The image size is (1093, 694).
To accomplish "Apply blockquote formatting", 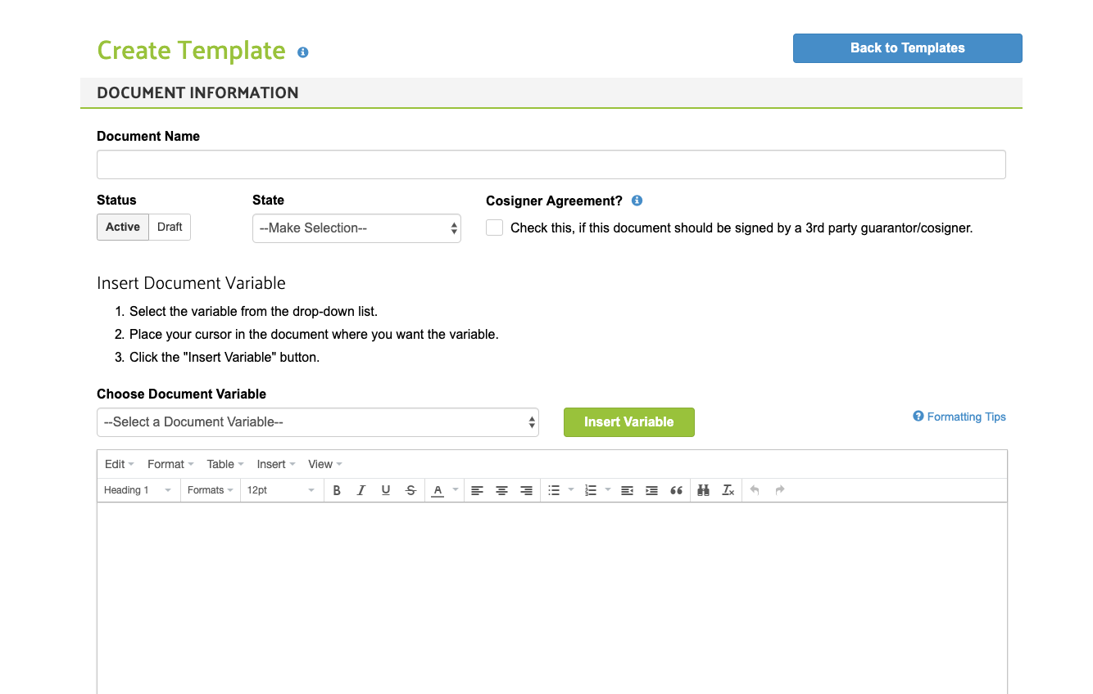I will click(676, 490).
